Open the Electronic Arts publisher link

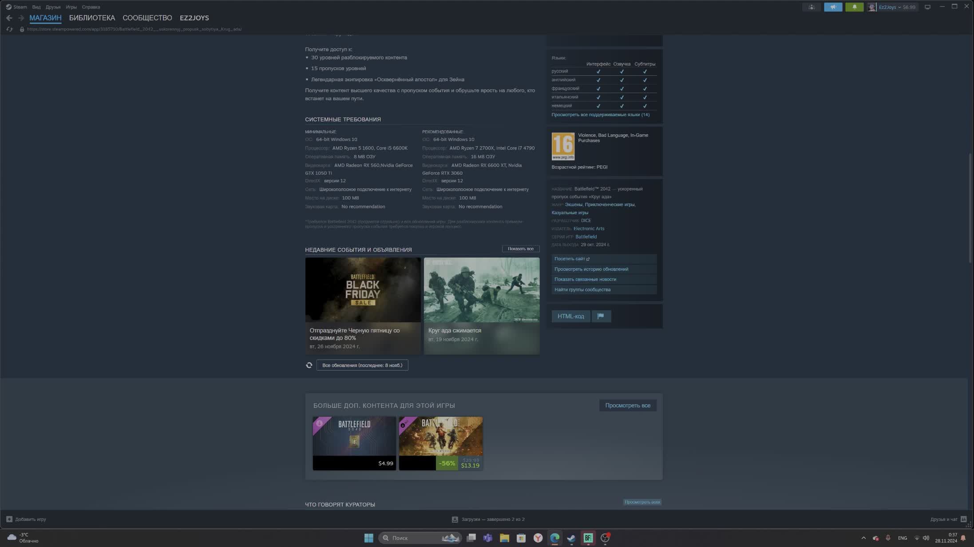(x=589, y=229)
